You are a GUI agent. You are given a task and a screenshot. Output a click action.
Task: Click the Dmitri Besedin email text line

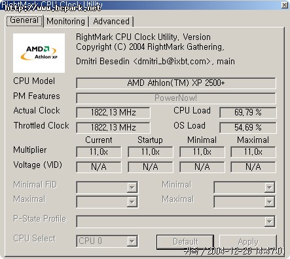155,62
